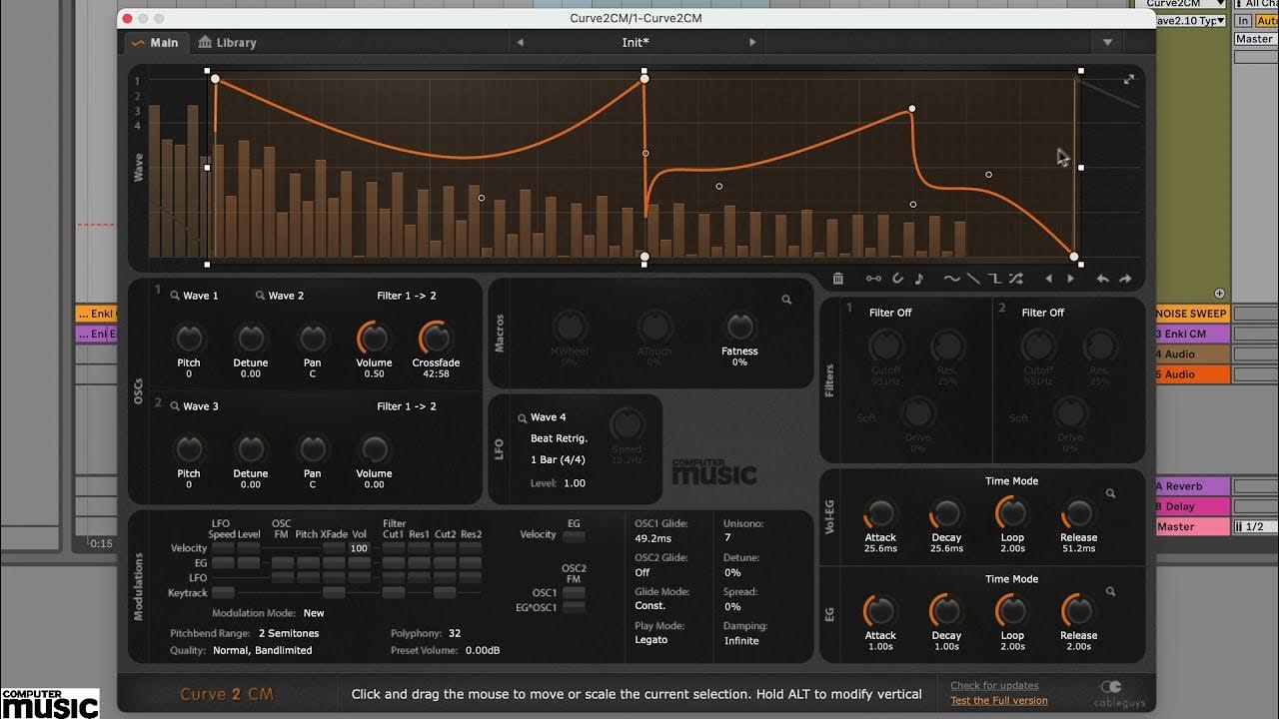Click the plus icon in Ableton's track area
Screen dimensions: 1279x719
click(1219, 294)
